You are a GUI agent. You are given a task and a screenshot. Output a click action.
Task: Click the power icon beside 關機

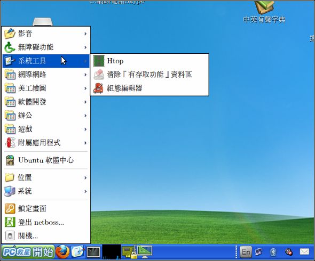(10, 236)
